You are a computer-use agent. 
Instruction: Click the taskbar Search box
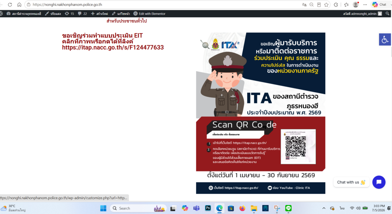pyautogui.click(x=138, y=208)
